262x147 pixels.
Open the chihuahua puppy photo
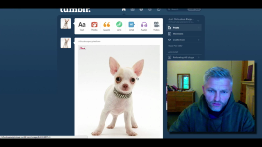[x=119, y=91]
